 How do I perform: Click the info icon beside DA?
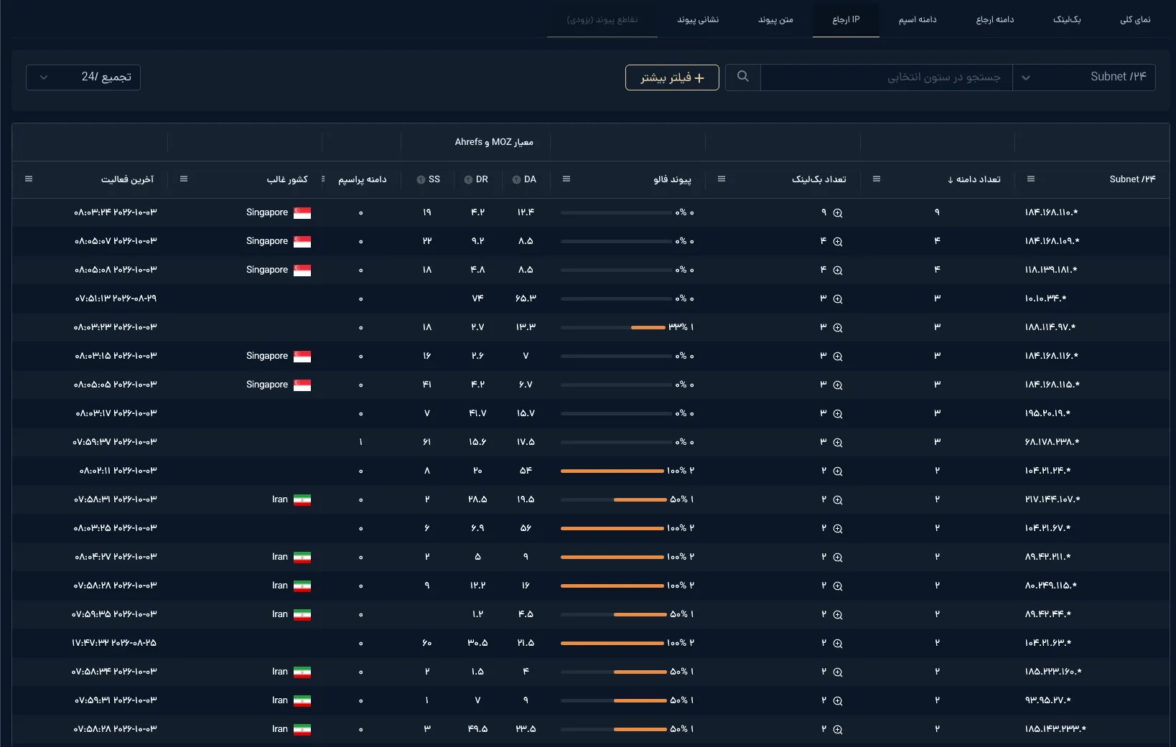[516, 180]
